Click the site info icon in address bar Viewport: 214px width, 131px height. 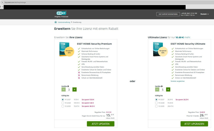(2, 2)
